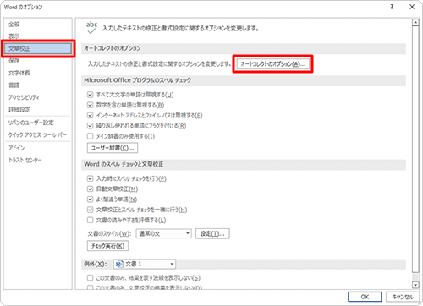The image size is (423, 306).
Task: Toggle 繰り返し使われる単語にフラグを付ける checkbox
Action: click(90, 126)
